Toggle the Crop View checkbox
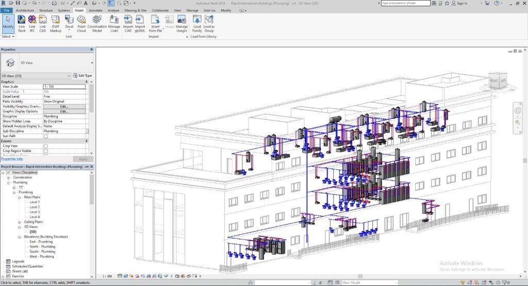528x286 pixels. (x=46, y=146)
